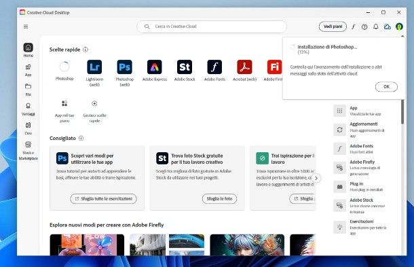This screenshot has width=414, height=267.
Task: Show info for Scelte rapide
Action: coord(86,50)
